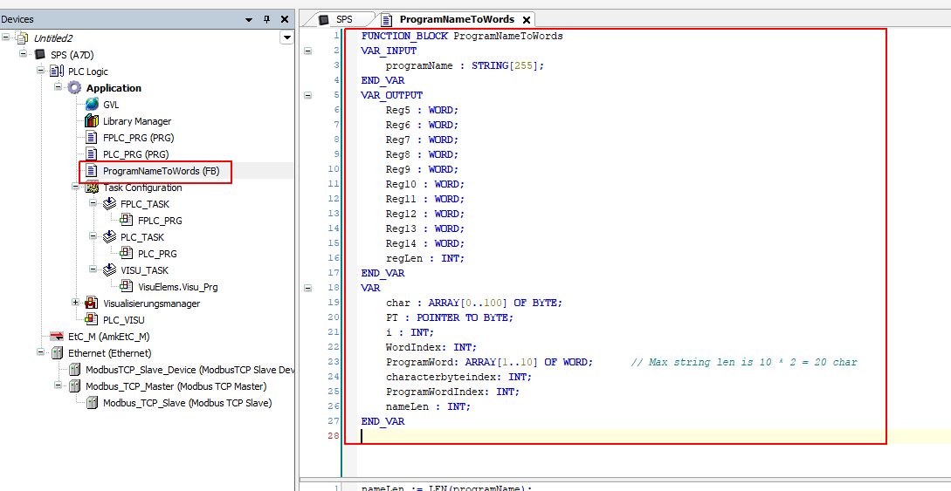This screenshot has height=491, width=951.
Task: Open the device tree view dropdown button
Action: 287,38
